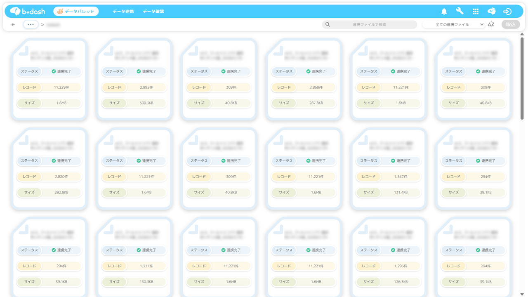Click the 取込 button
The image size is (528, 297).
tap(511, 25)
